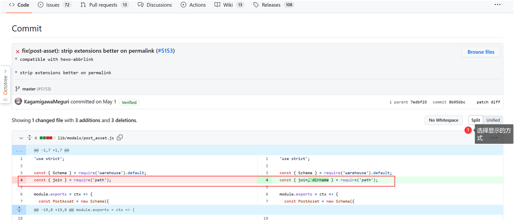This screenshot has width=514, height=221.
Task: Open the top-right three-dots menu
Action: [x=497, y=5]
